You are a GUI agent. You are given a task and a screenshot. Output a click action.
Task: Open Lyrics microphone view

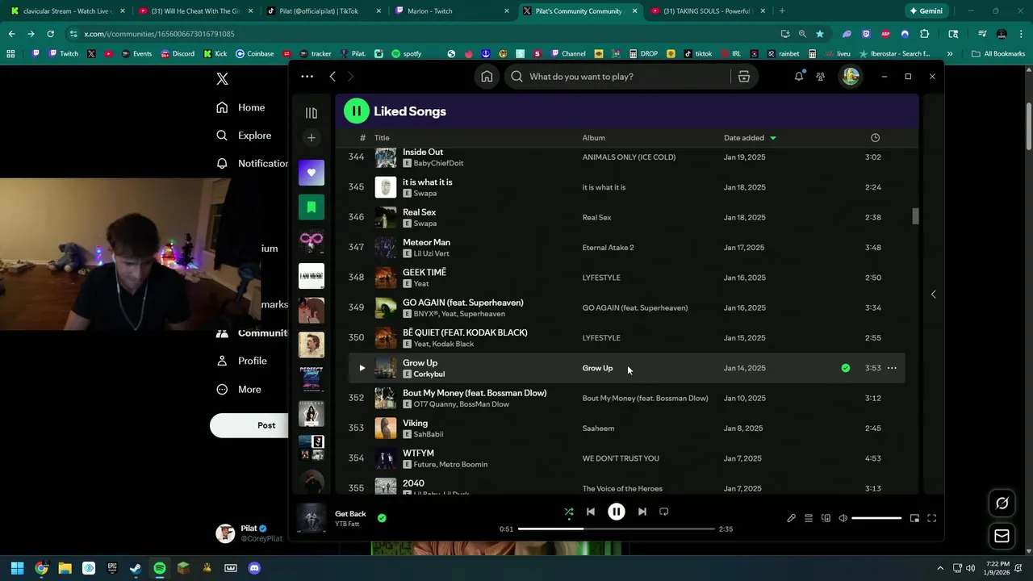coord(791,518)
